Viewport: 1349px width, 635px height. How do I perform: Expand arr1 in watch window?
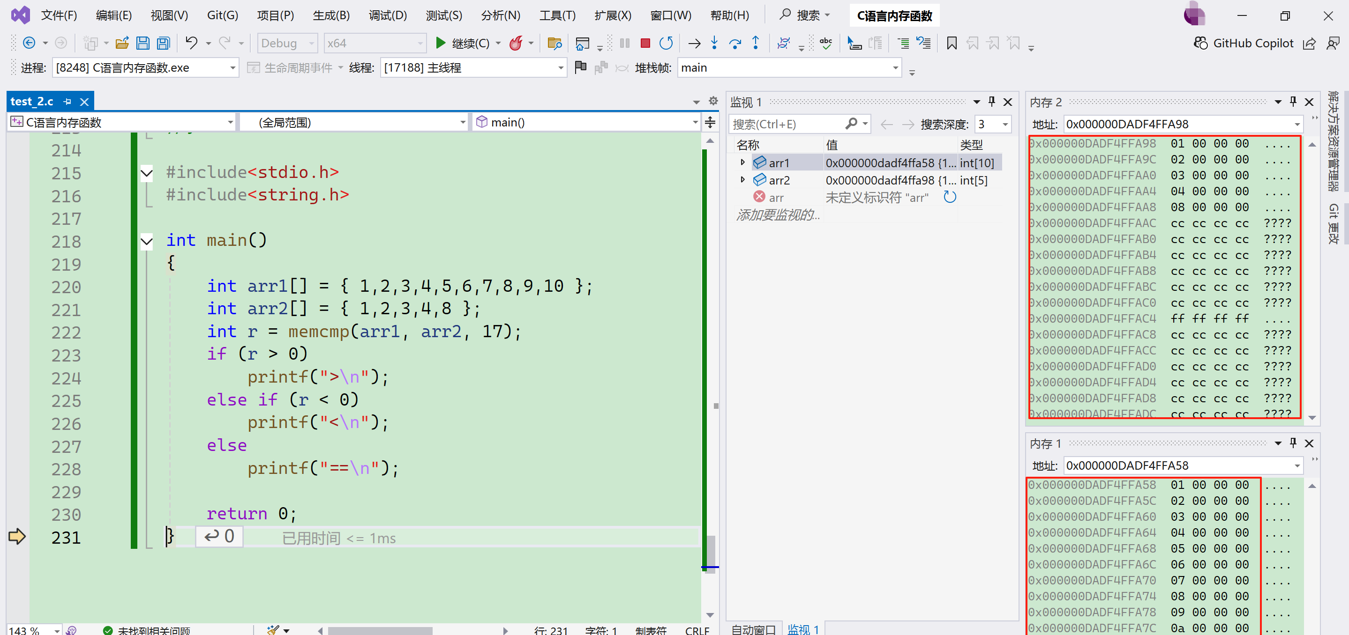(x=742, y=162)
